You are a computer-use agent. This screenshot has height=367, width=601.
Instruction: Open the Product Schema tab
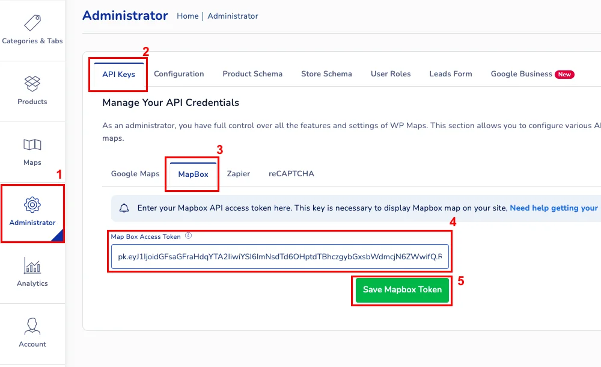(x=252, y=74)
